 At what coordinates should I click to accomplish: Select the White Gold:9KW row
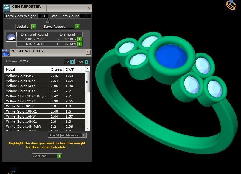[x=45, y=106]
